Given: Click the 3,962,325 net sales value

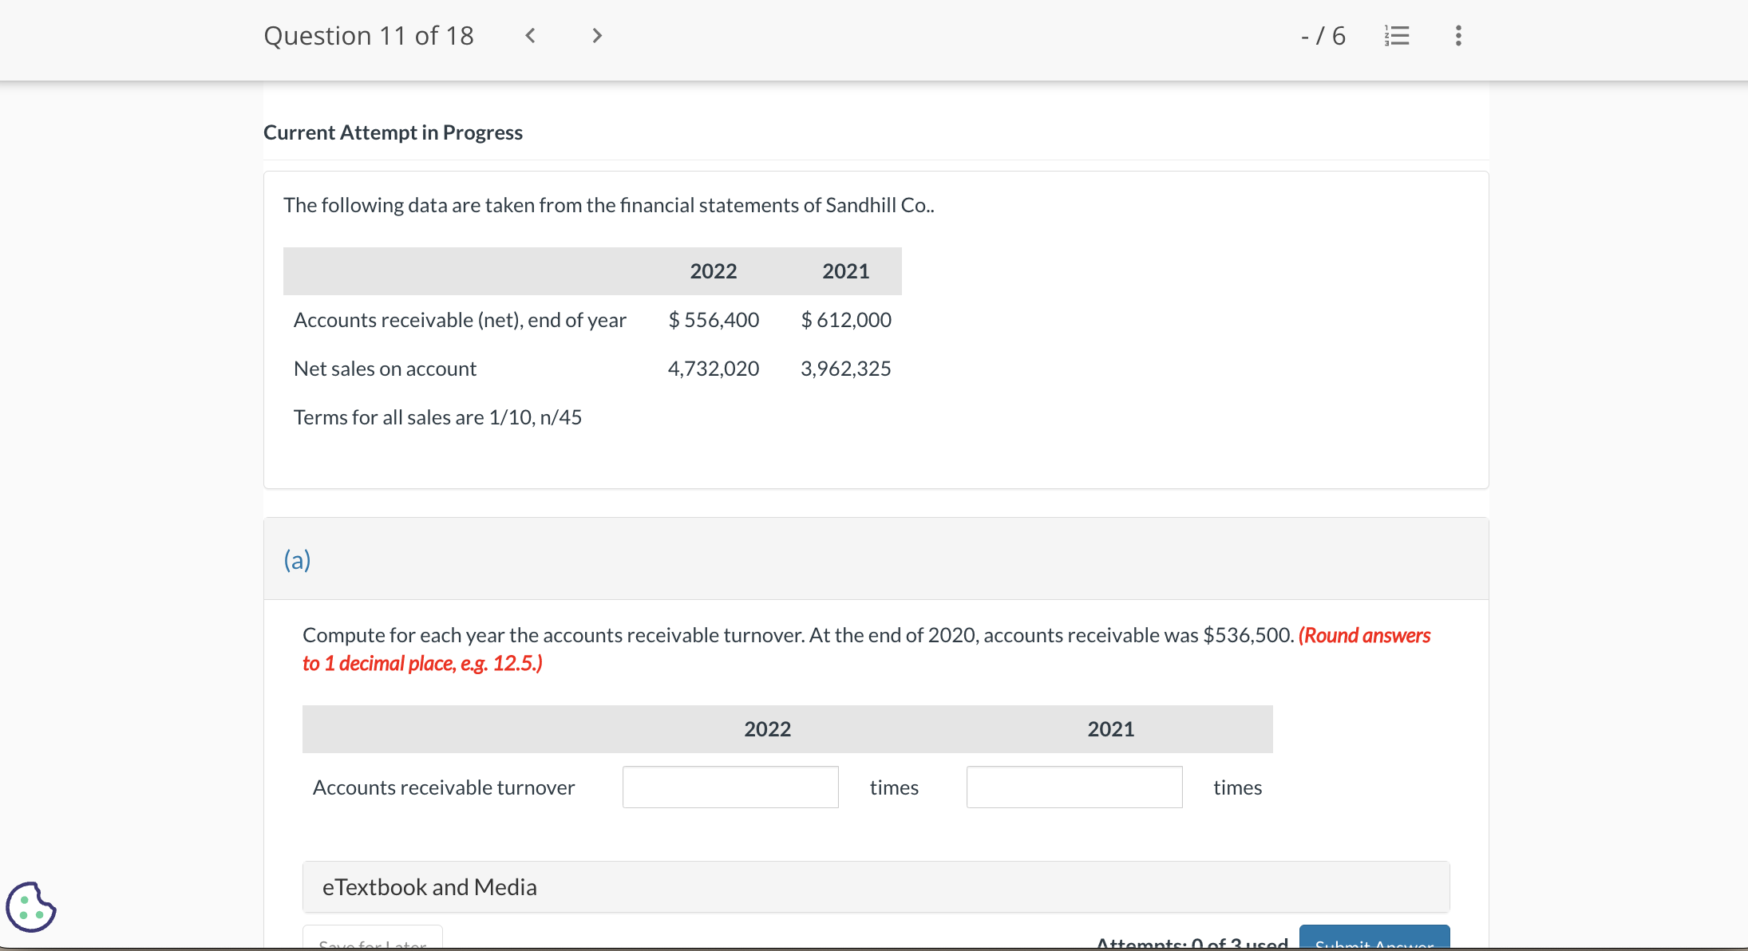Looking at the screenshot, I should [x=845, y=369].
